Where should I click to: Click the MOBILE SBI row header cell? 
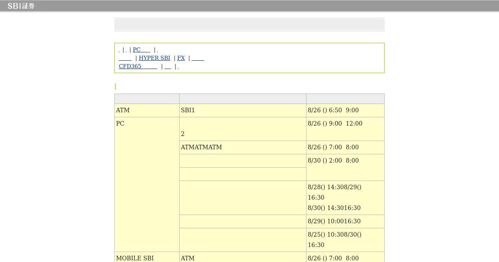[147, 258]
